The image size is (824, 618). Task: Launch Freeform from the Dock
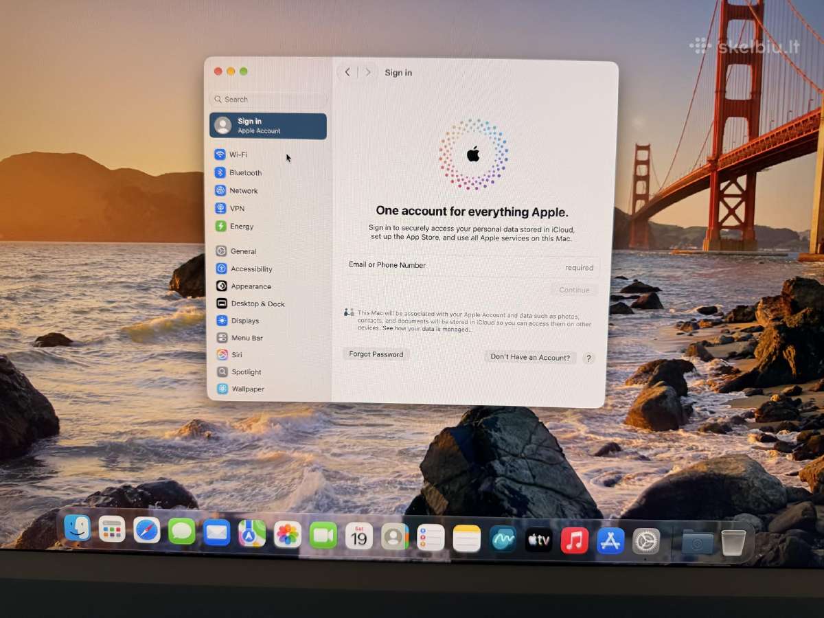coord(503,539)
